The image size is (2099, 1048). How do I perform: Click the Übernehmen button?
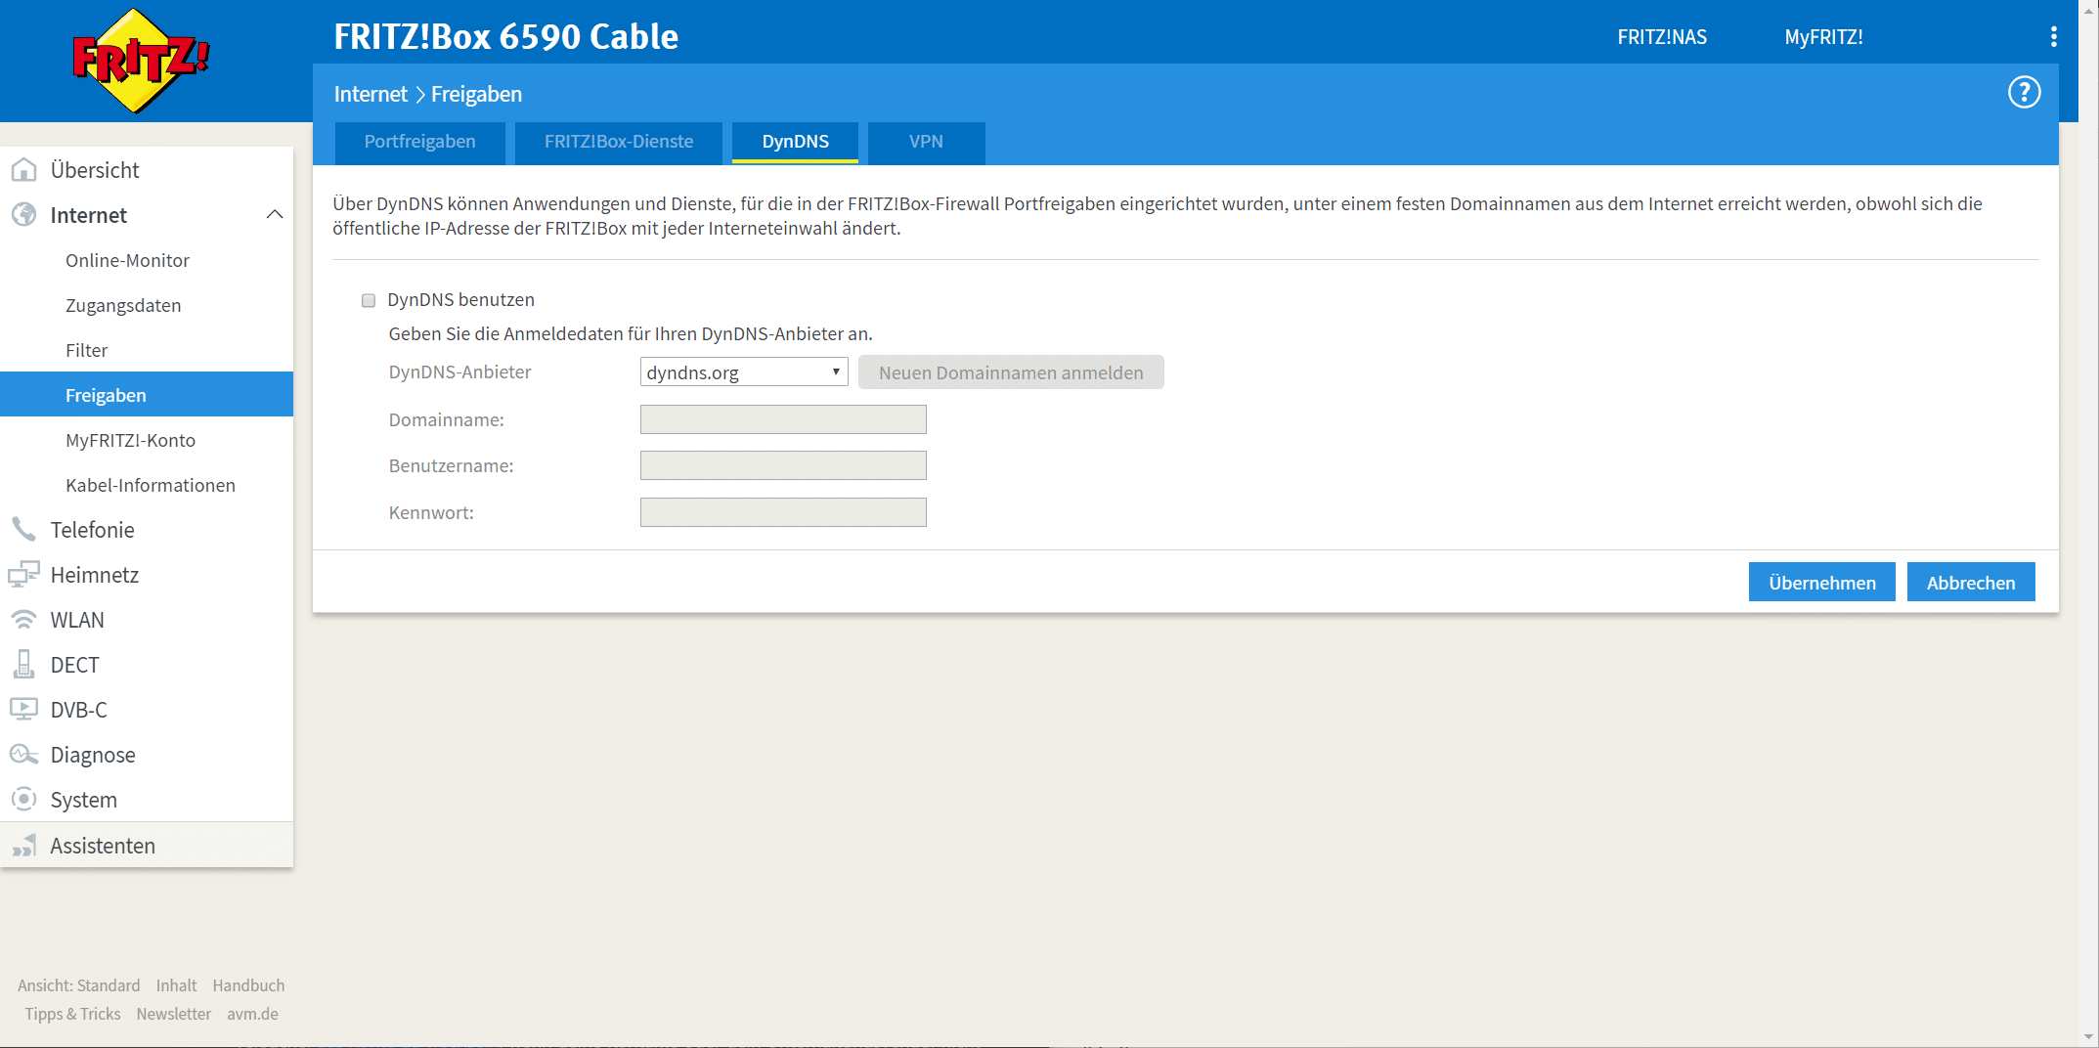point(1821,583)
